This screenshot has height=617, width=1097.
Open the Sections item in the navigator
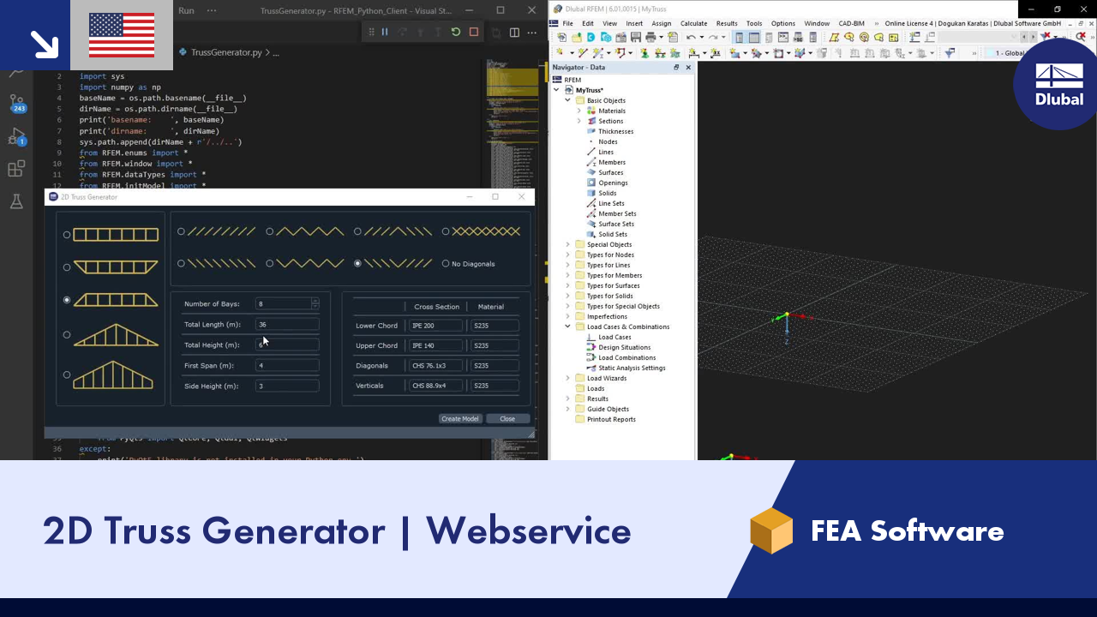point(611,121)
